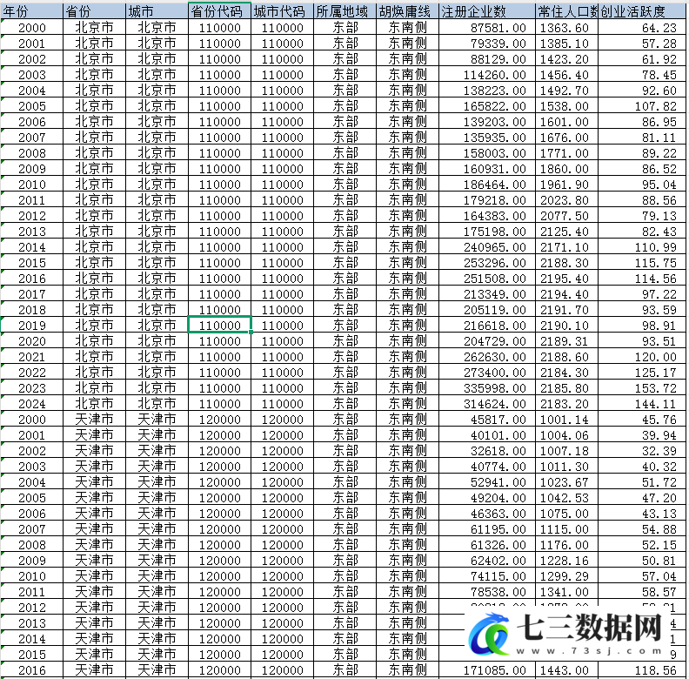Select the activity value 52.15
The height and width of the screenshot is (679, 689).
click(x=642, y=545)
